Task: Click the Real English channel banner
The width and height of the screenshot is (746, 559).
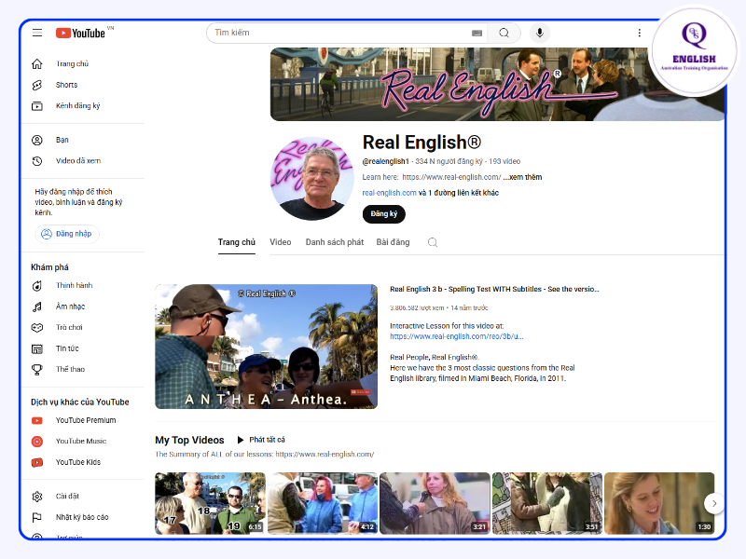Action: 497,84
